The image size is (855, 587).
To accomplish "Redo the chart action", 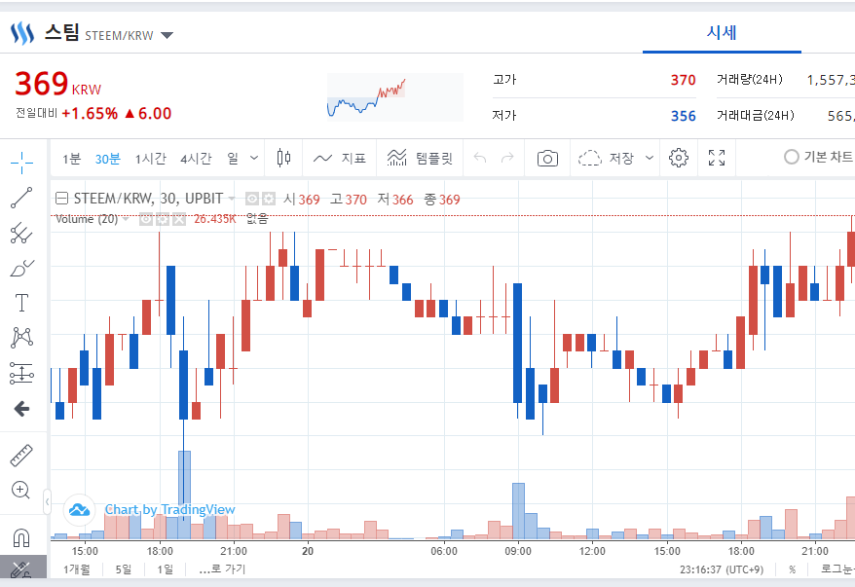I will pos(507,158).
